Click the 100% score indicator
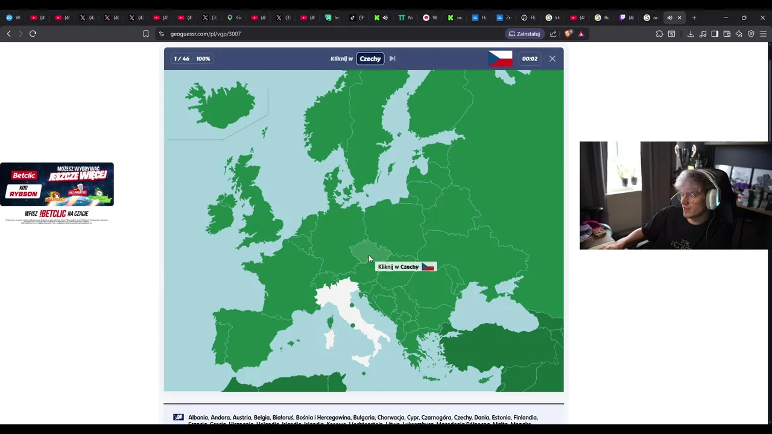 203,58
